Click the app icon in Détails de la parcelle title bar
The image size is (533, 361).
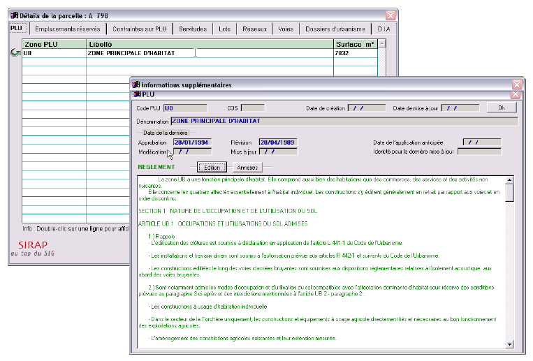[14, 15]
